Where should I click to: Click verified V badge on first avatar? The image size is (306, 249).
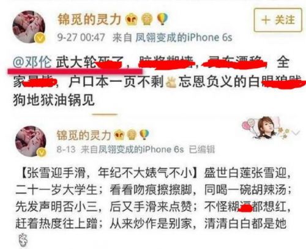click(x=40, y=38)
